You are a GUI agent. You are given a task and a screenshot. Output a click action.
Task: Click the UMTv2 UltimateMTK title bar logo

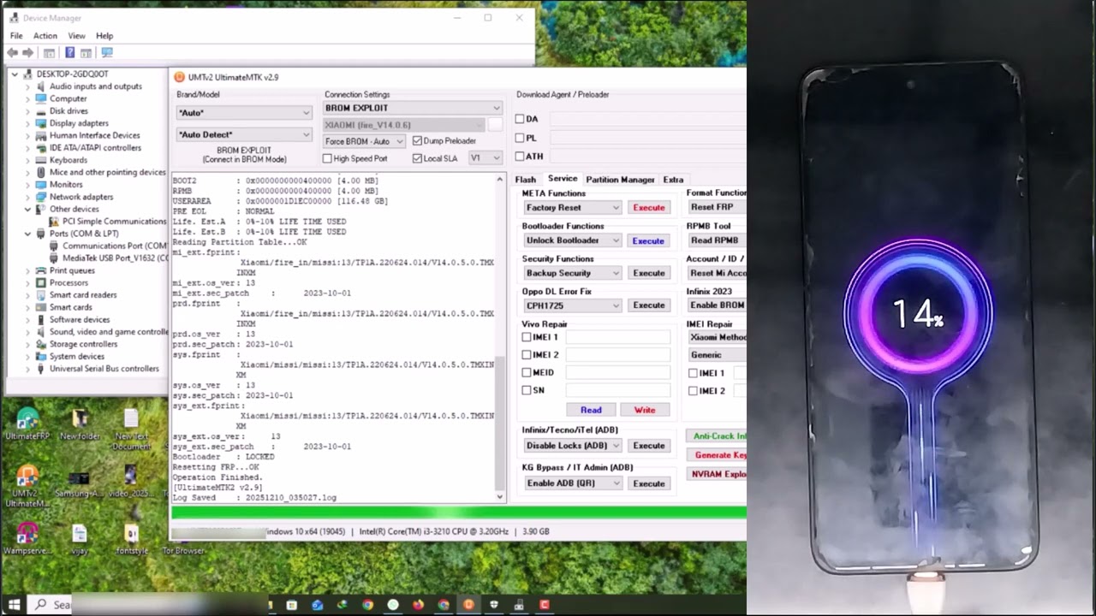(179, 77)
